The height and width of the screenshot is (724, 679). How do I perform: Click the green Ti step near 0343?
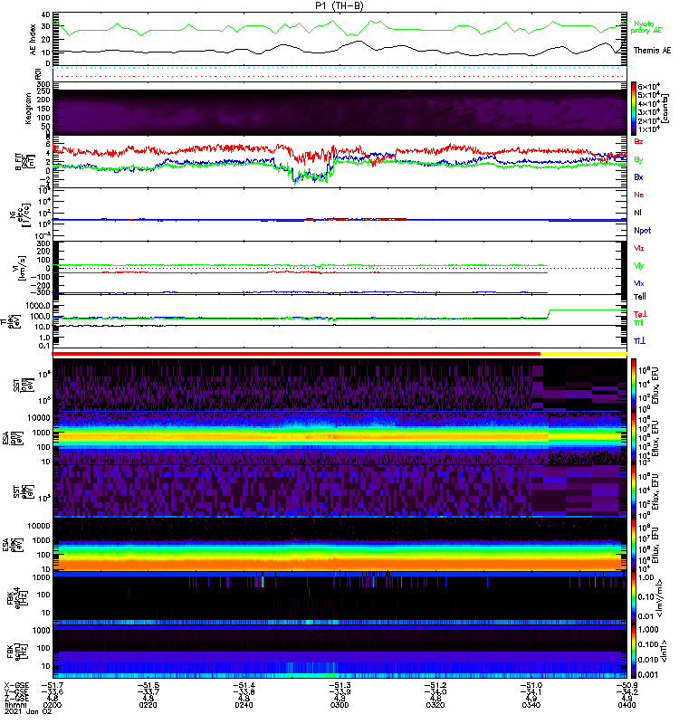[549, 313]
